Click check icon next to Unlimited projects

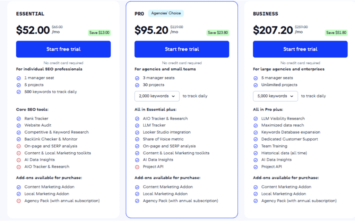coord(256,85)
